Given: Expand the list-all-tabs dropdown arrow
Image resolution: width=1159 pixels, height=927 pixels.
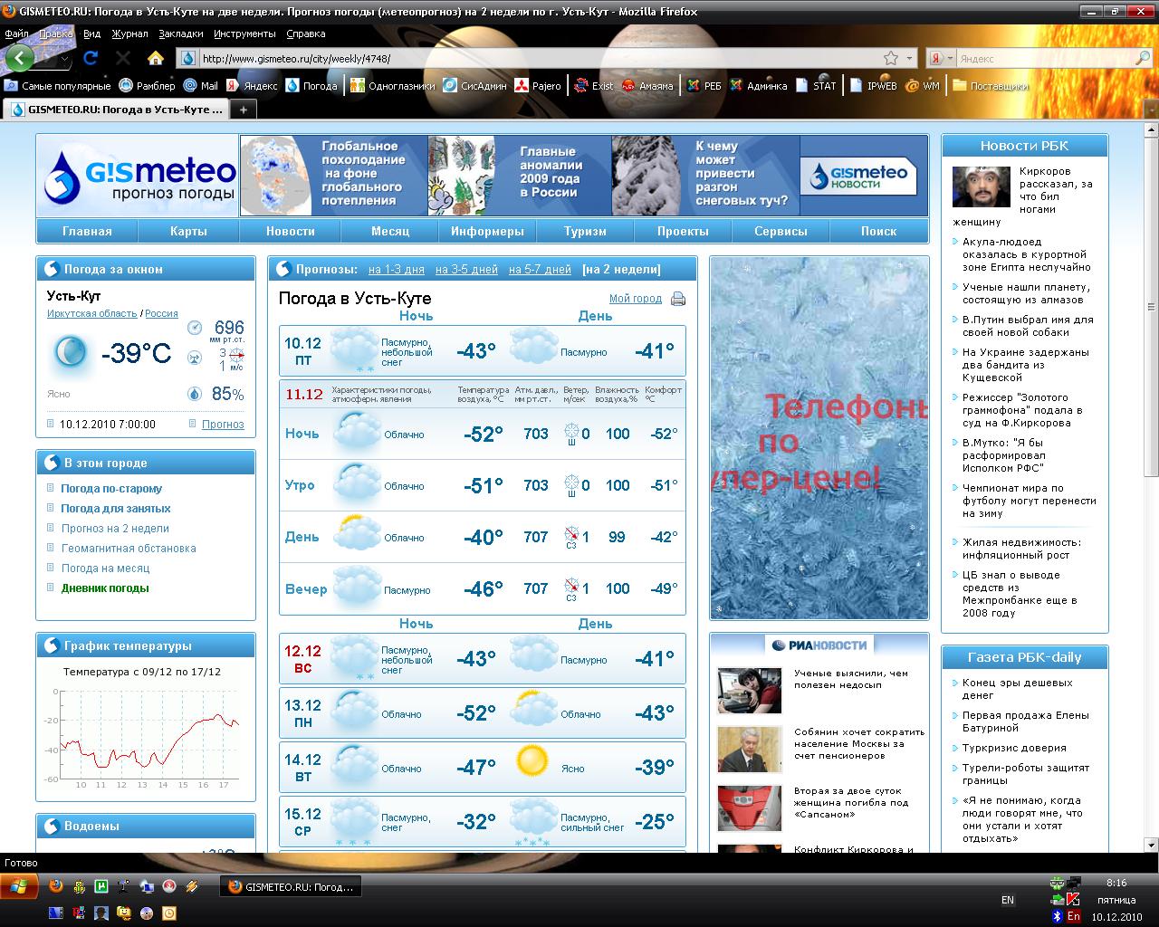Looking at the screenshot, I should 1151,110.
